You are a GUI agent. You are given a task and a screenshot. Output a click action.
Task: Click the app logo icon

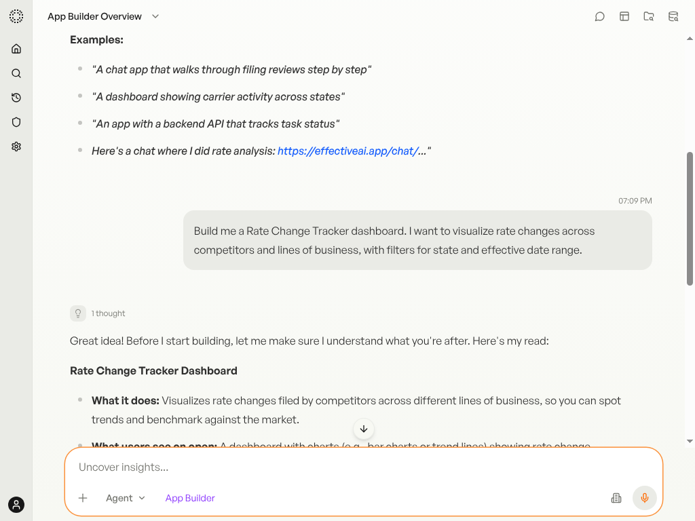pyautogui.click(x=16, y=16)
